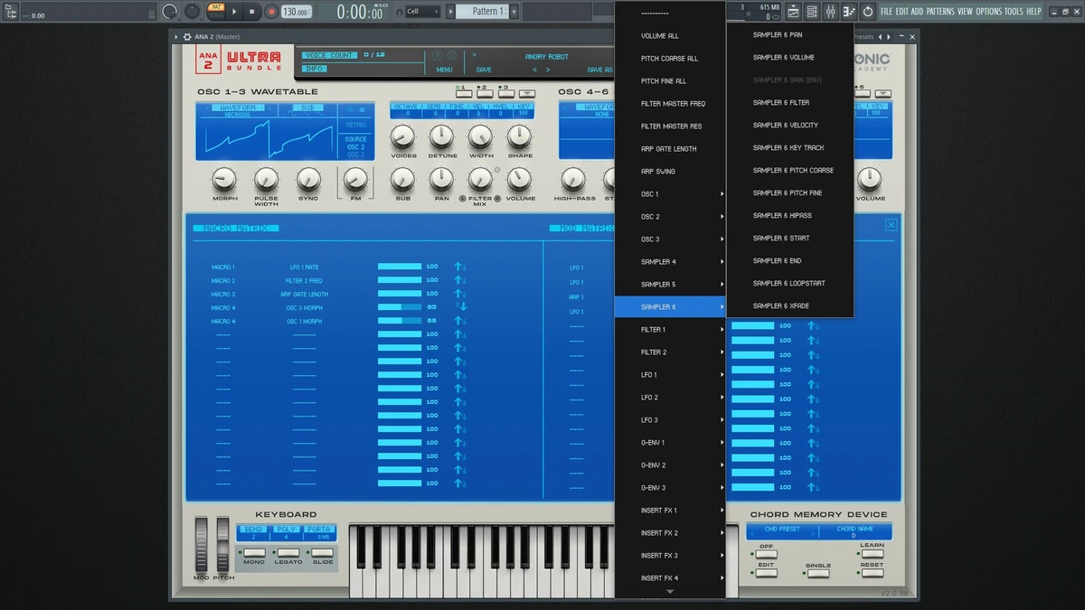The width and height of the screenshot is (1085, 610).
Task: Click the MOD wheel
Action: (x=201, y=544)
